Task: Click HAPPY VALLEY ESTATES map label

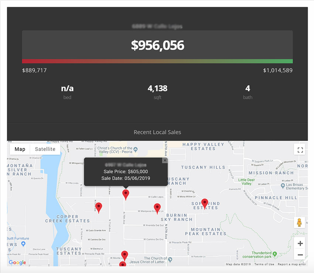Action: (x=203, y=146)
